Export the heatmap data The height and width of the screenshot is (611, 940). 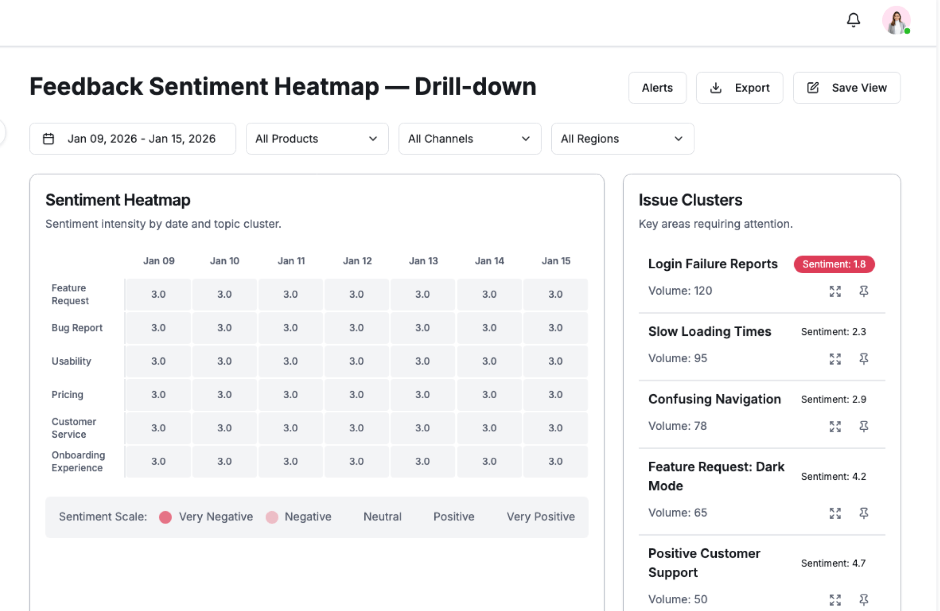pyautogui.click(x=739, y=88)
